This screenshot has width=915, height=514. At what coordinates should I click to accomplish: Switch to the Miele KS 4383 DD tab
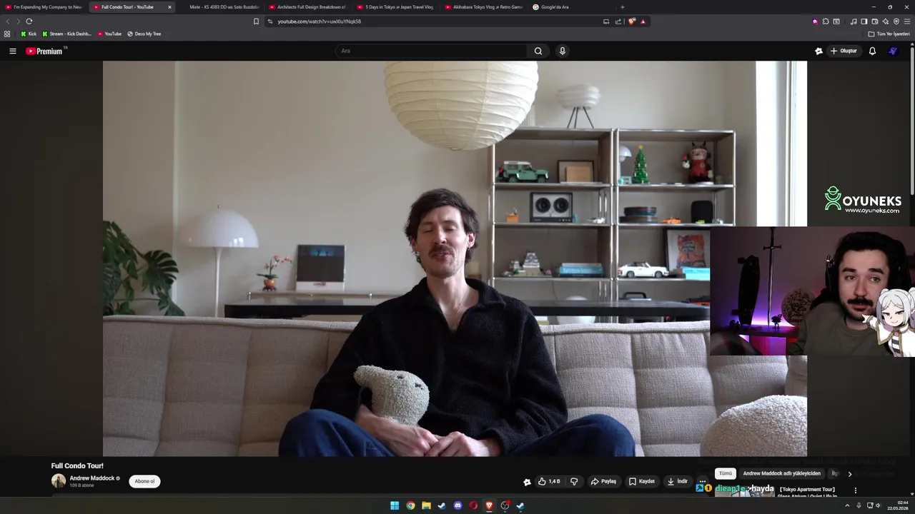pos(219,7)
